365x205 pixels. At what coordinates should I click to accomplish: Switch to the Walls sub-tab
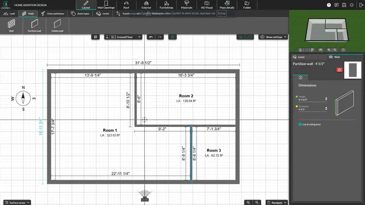(x=28, y=13)
